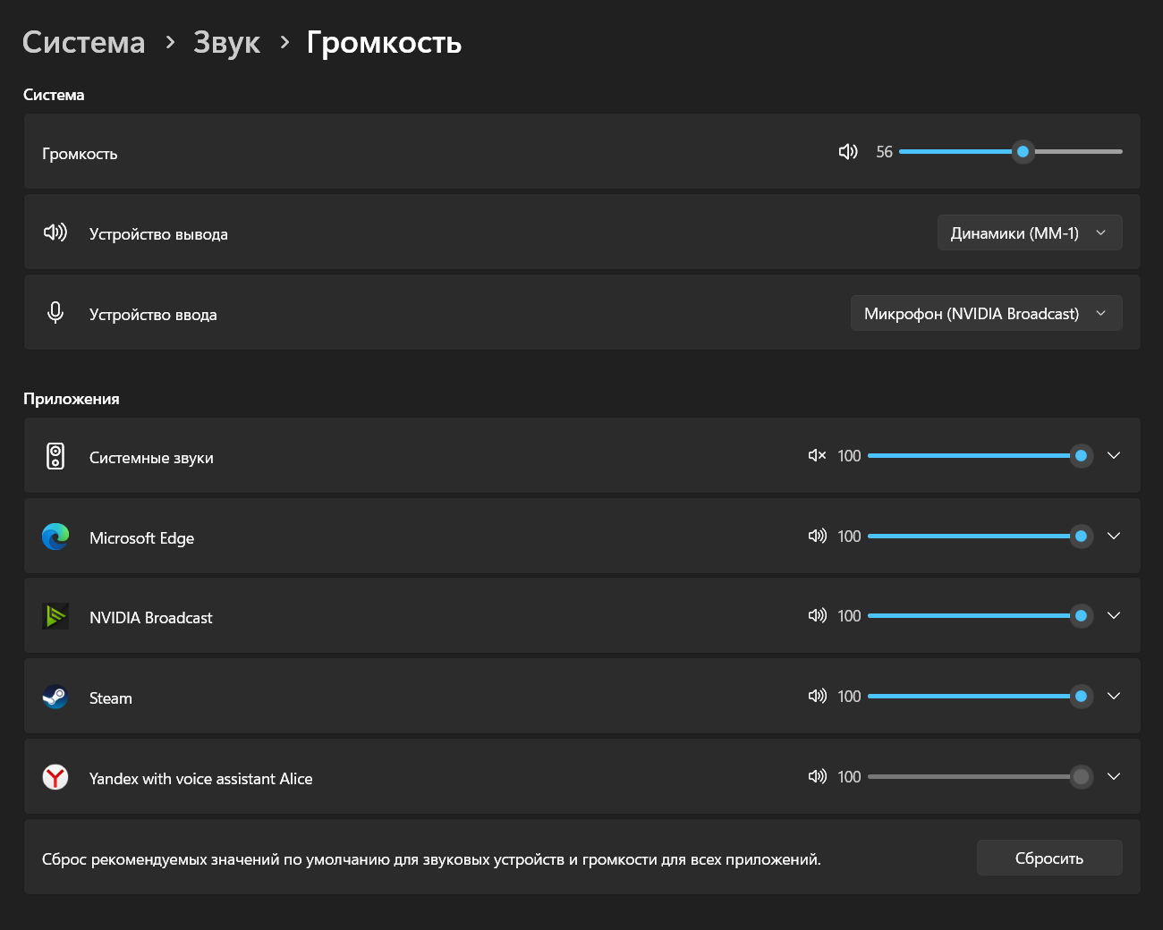The image size is (1163, 930).
Task: Go to Система in the breadcrumb
Action: tap(83, 42)
